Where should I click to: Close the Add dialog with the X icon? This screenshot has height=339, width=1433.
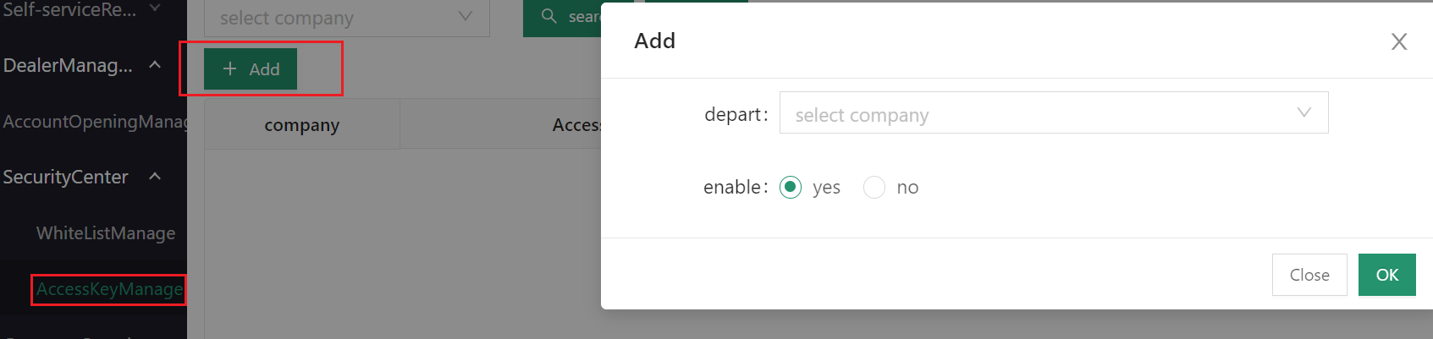tap(1398, 41)
